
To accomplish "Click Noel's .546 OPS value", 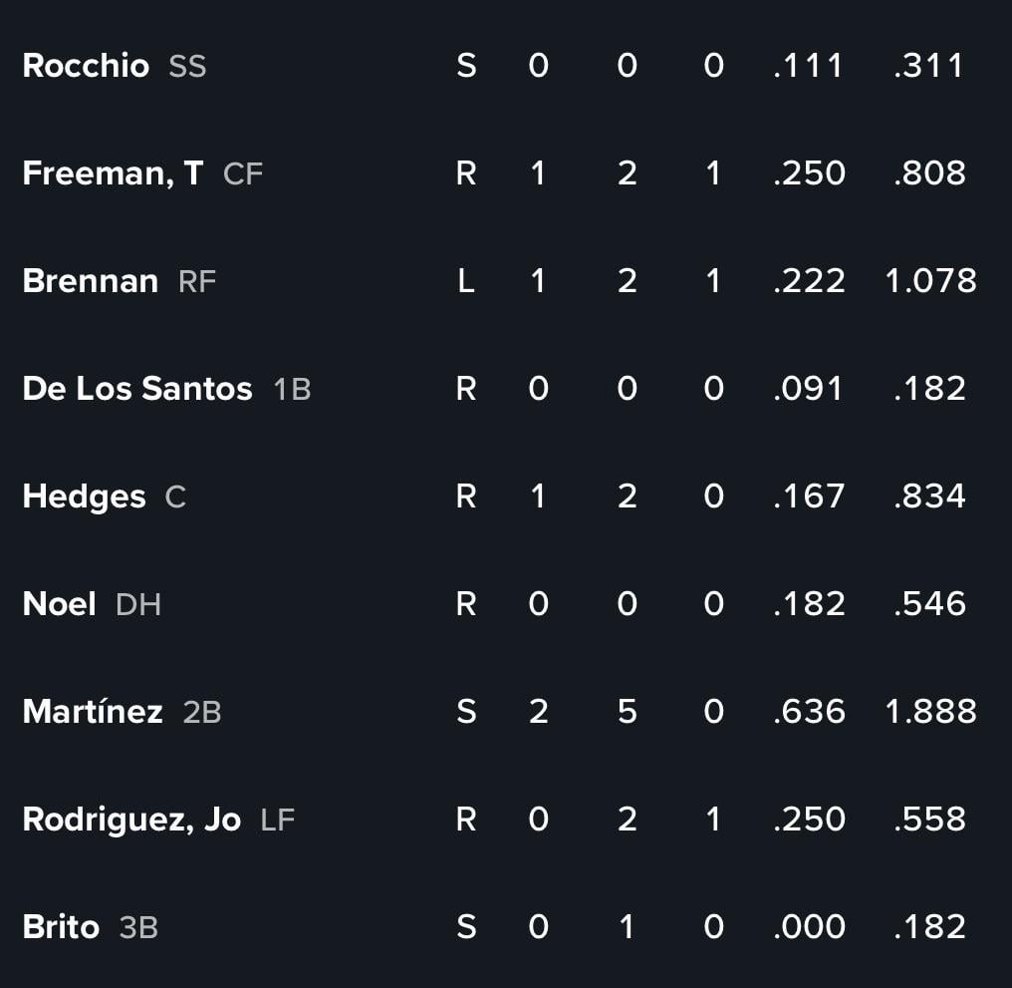I will click(x=930, y=603).
